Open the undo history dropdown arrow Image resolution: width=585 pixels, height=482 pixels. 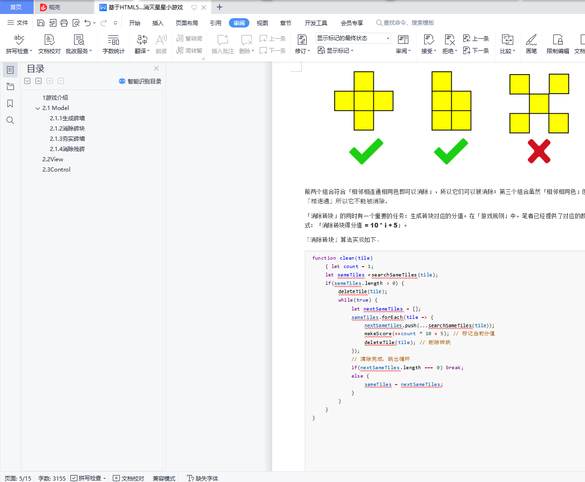(94, 23)
